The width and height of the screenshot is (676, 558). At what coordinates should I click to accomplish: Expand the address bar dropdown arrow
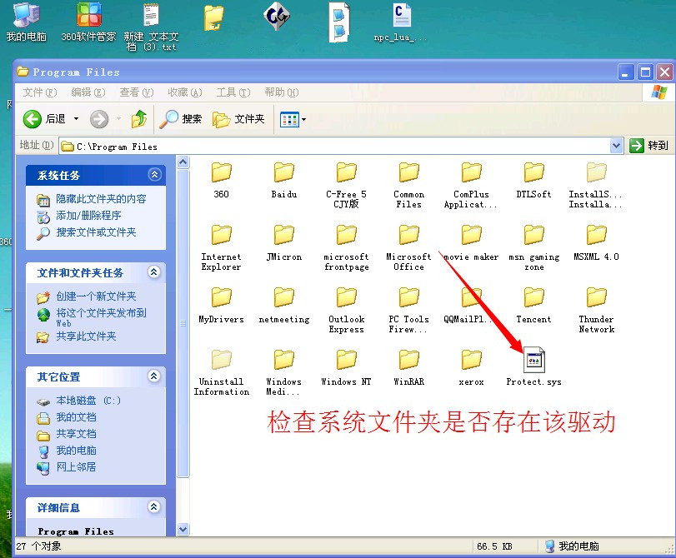(616, 146)
